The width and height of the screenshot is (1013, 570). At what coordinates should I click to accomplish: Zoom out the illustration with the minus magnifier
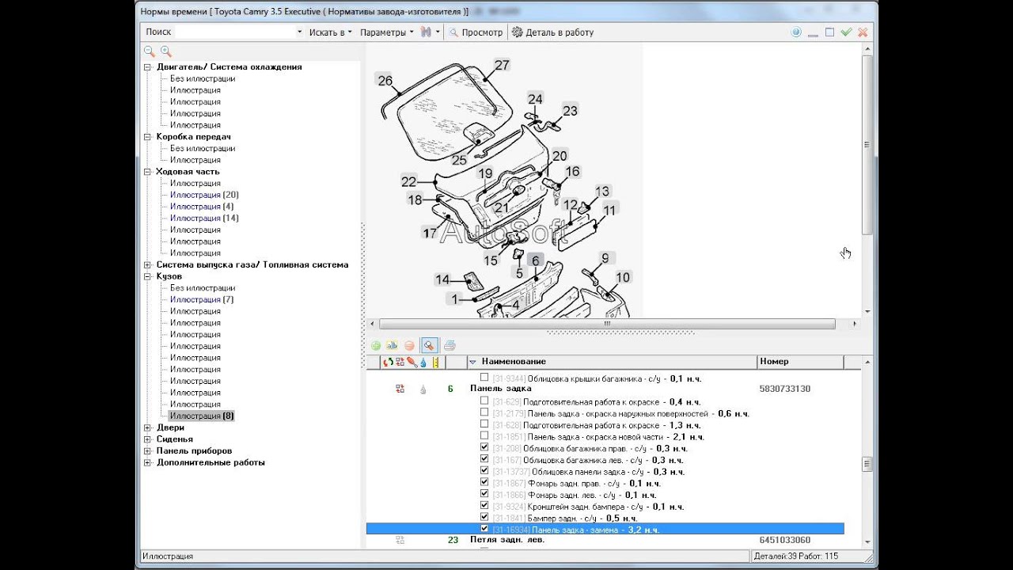tap(149, 51)
